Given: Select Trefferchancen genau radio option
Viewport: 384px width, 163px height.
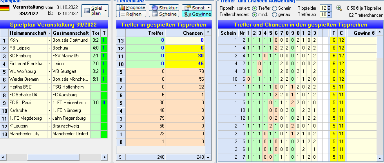Looking at the screenshot, I should [x=275, y=14].
